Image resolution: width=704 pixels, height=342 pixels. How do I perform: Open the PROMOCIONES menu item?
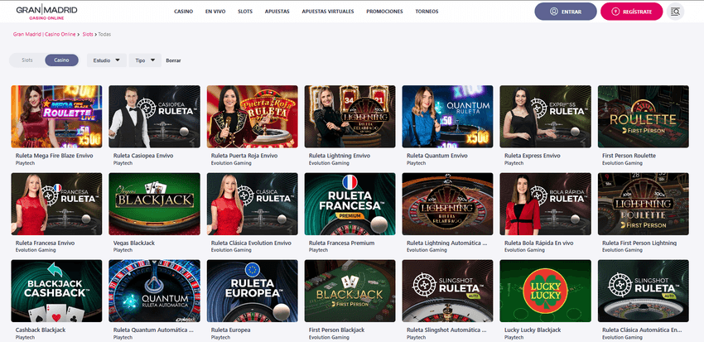pyautogui.click(x=384, y=12)
